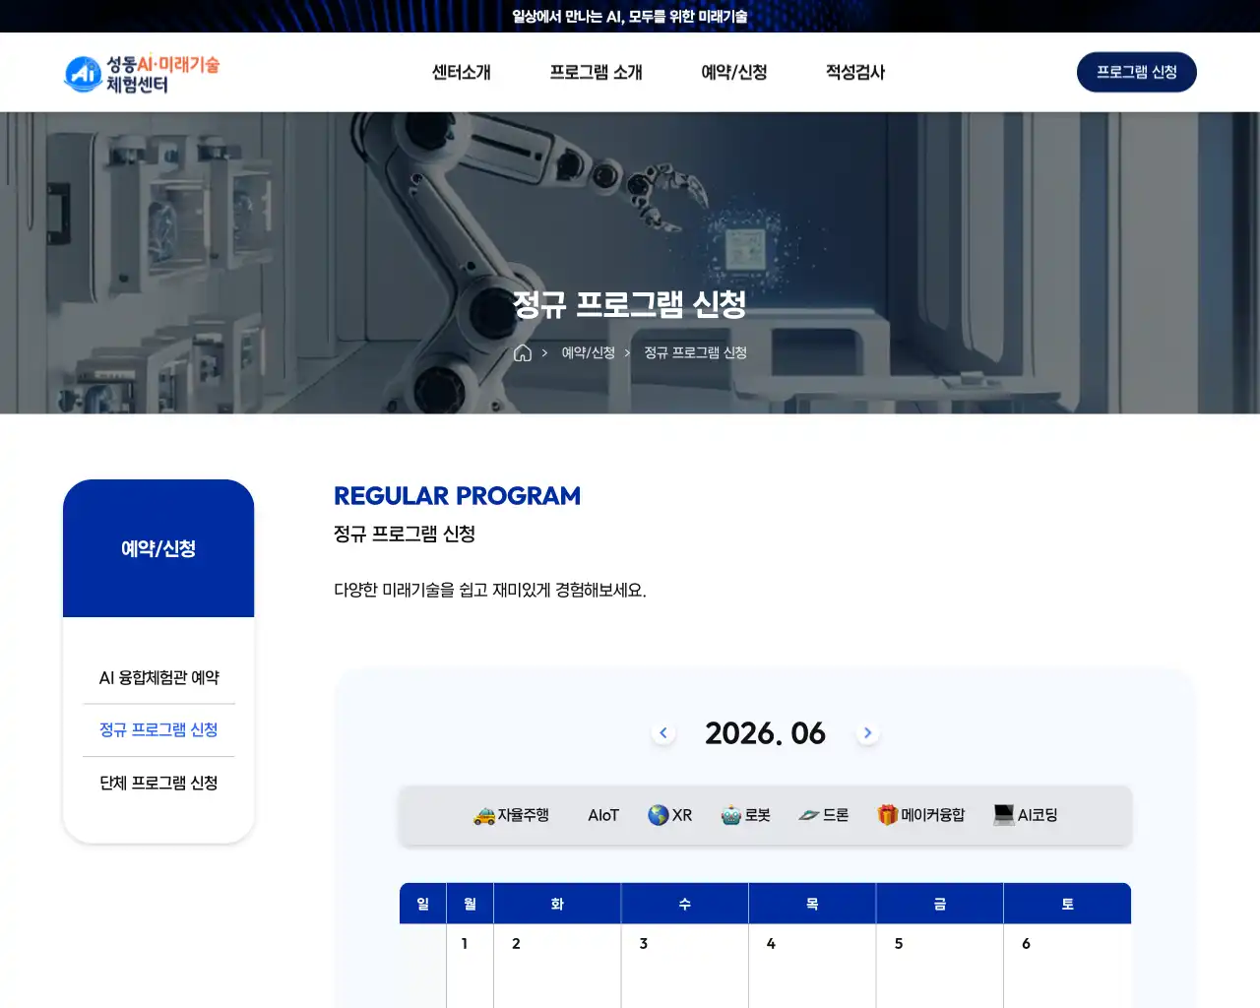Click the 정규 프로그램 신청 breadcrumb link
Viewport: 1260px width, 1008px height.
coord(695,352)
